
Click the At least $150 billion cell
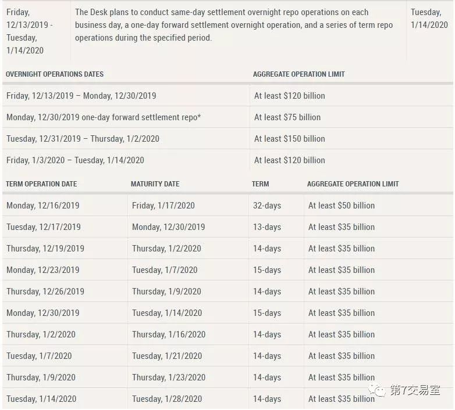click(x=289, y=139)
